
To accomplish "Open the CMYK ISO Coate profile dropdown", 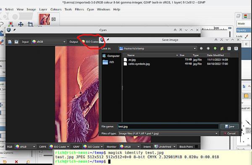I will click(x=59, y=147).
